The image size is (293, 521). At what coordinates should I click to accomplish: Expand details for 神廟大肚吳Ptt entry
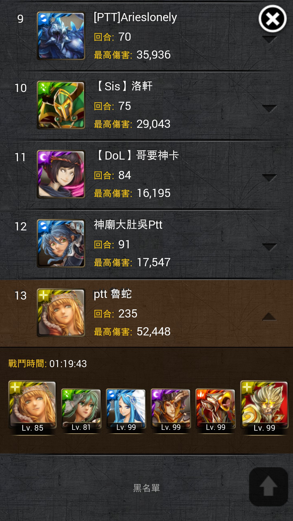tap(269, 247)
